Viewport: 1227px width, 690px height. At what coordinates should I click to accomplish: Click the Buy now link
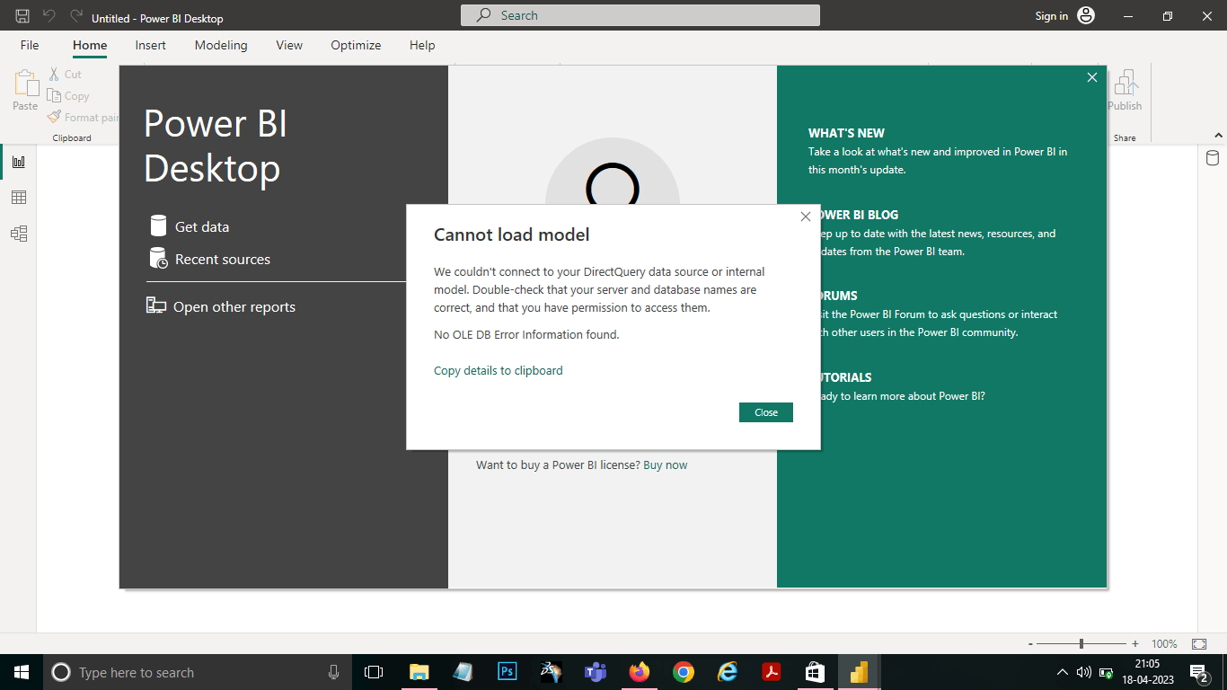[x=666, y=464]
